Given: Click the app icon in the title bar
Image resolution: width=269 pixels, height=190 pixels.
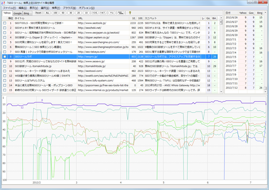Looking at the screenshot, I should click(x=3, y=3).
